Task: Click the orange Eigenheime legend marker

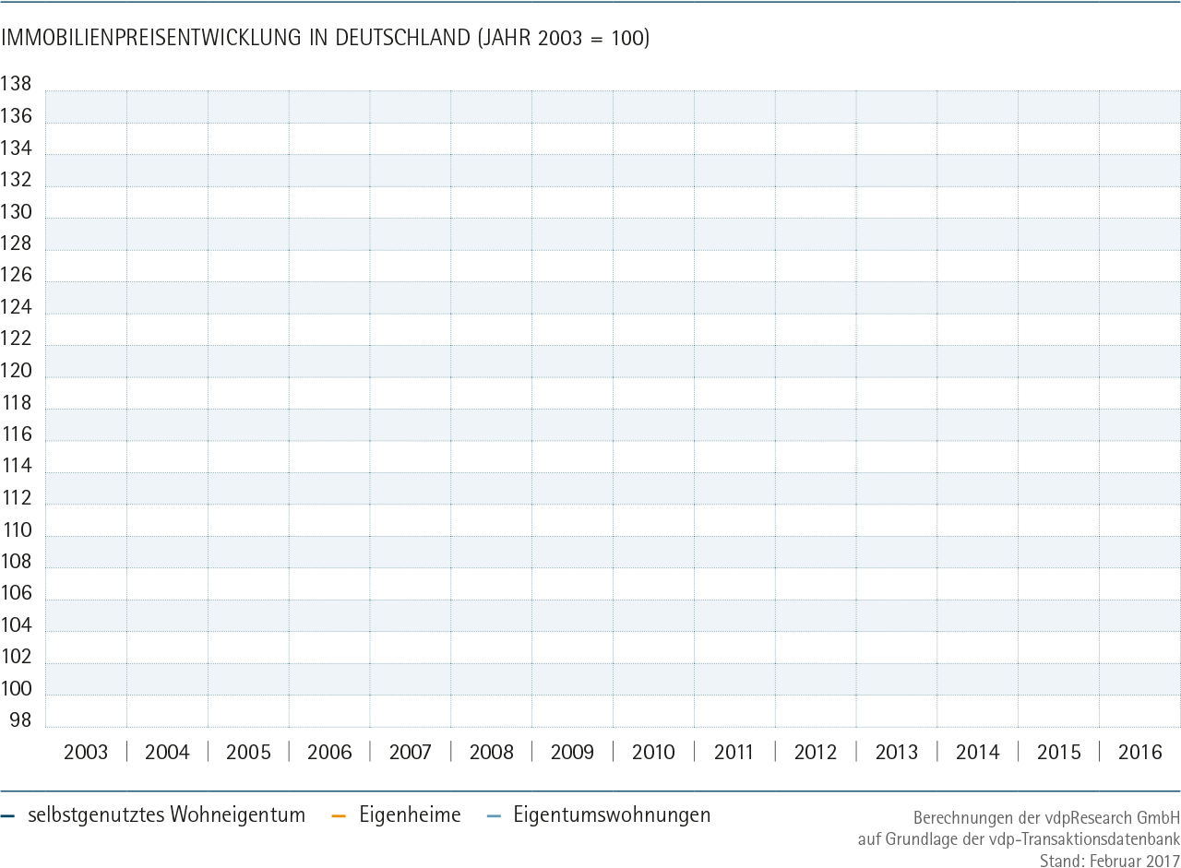Action: coord(338,816)
